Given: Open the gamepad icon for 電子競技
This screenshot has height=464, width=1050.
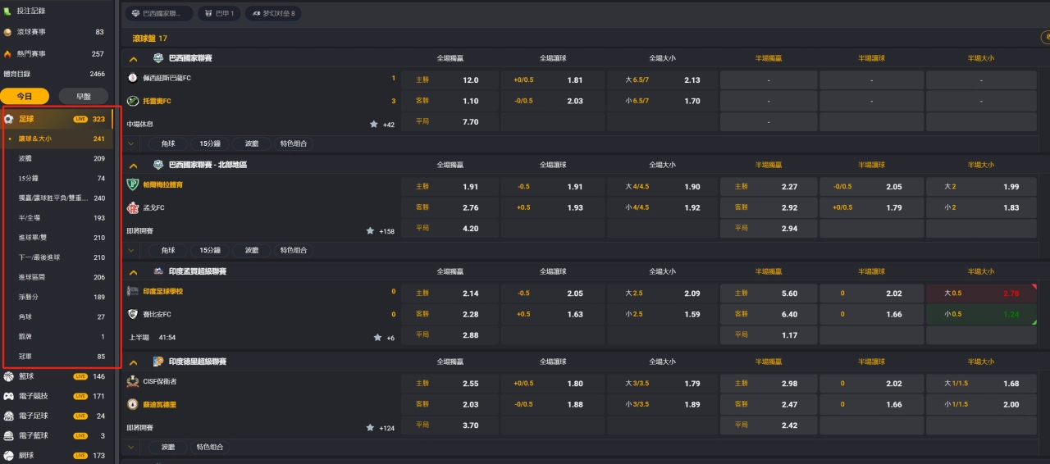Looking at the screenshot, I should pos(8,396).
